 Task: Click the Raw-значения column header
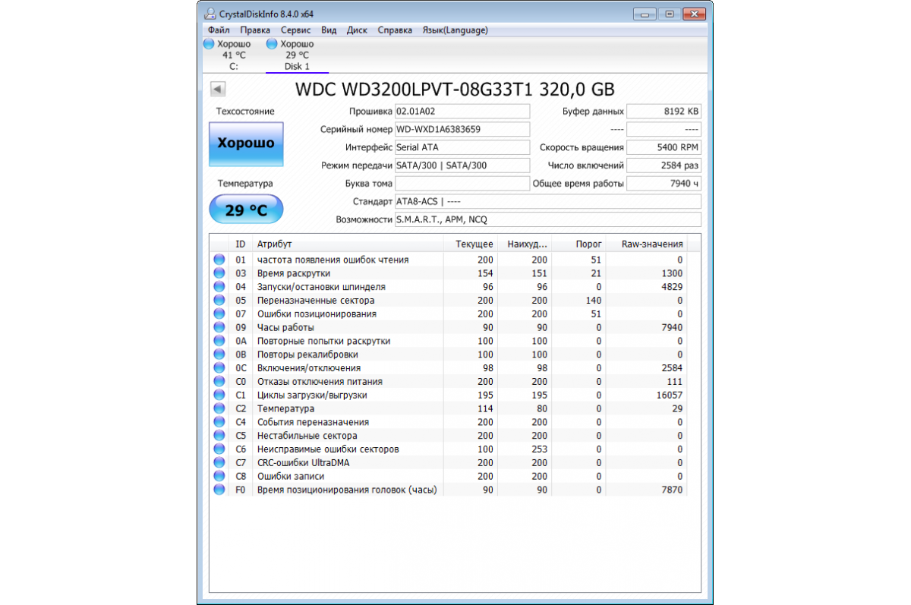pyautogui.click(x=651, y=244)
